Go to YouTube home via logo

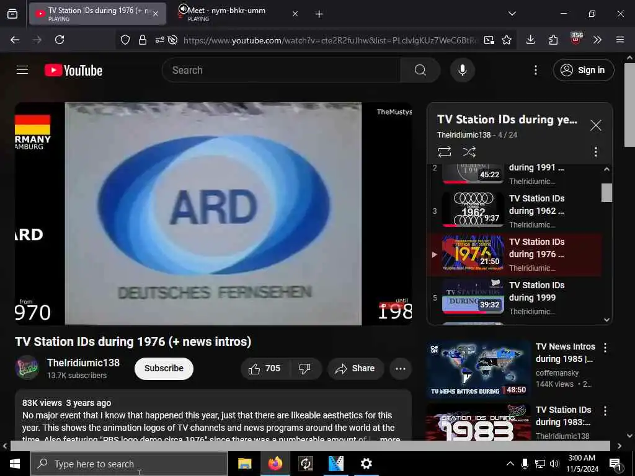pyautogui.click(x=73, y=71)
